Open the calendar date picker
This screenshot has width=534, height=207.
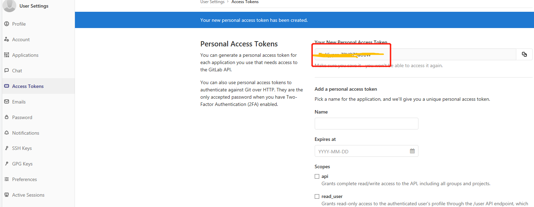412,151
